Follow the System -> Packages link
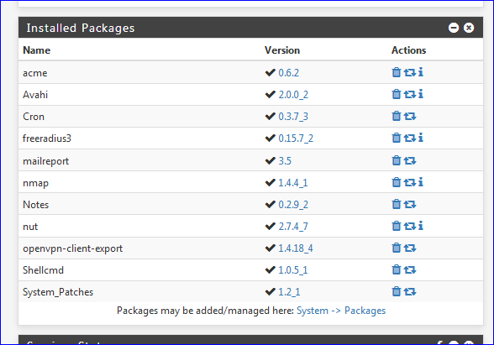 point(341,311)
